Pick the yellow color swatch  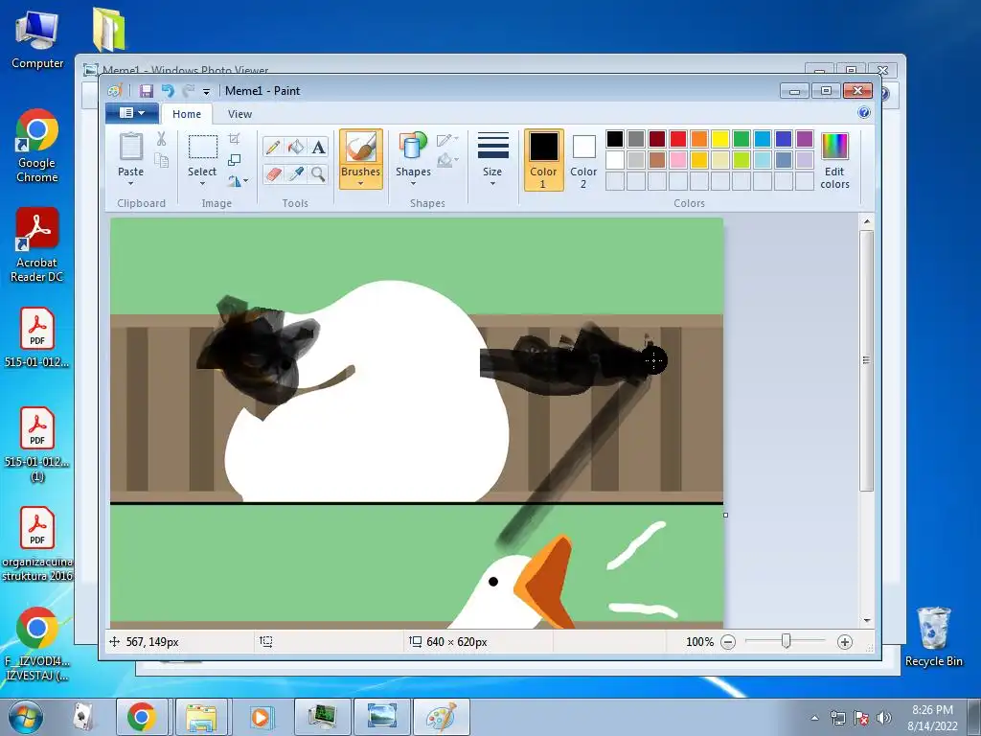click(x=720, y=138)
